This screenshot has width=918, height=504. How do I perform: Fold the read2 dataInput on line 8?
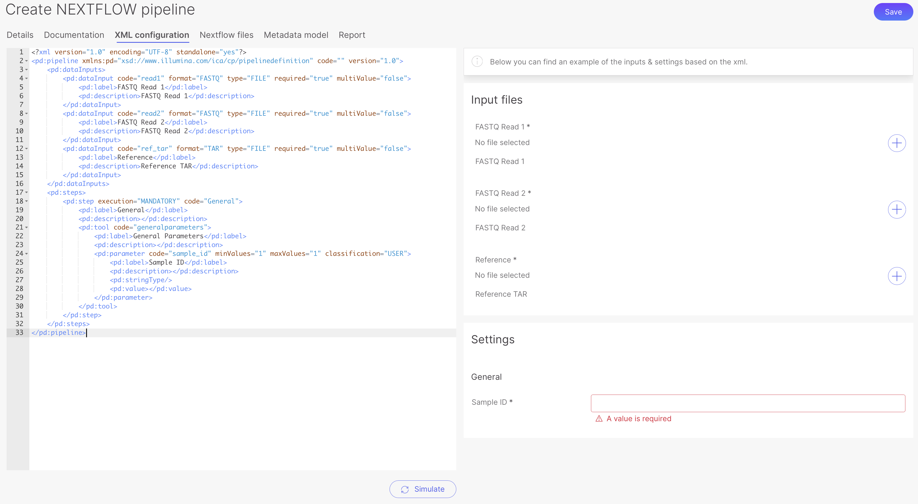point(27,114)
